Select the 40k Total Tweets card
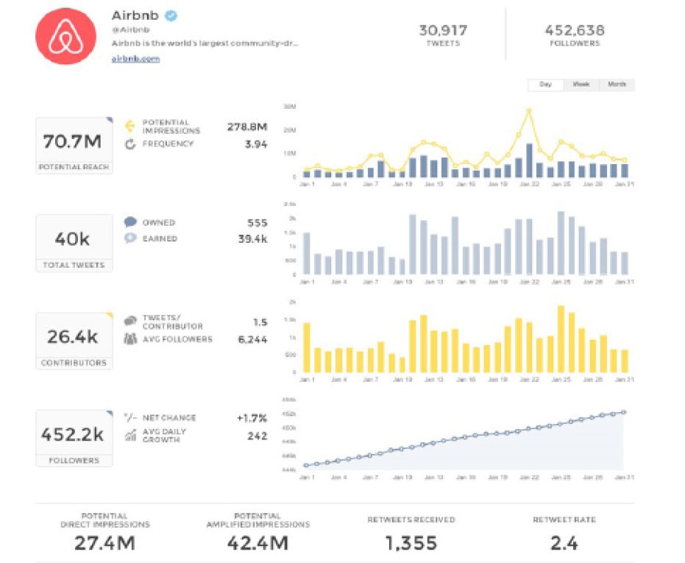Image resolution: width=685 pixels, height=563 pixels. click(74, 243)
